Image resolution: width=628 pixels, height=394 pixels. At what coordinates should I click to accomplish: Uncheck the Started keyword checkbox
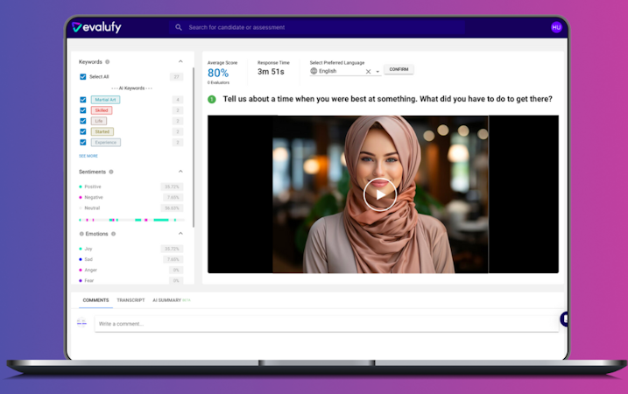click(x=83, y=131)
